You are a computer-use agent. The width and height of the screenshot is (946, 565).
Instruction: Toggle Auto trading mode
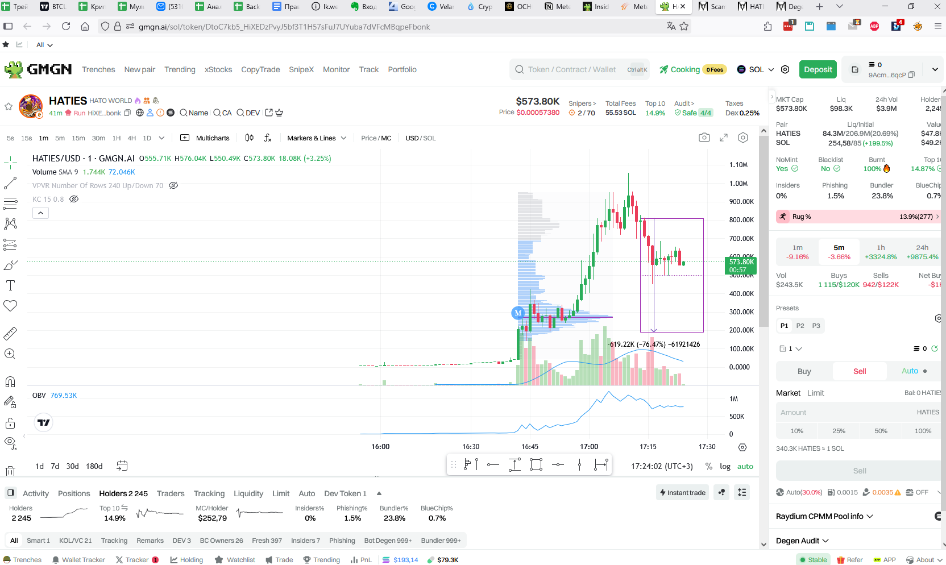click(x=914, y=371)
